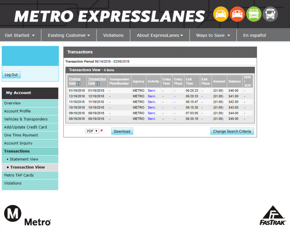Open One Time Payment

(30, 135)
